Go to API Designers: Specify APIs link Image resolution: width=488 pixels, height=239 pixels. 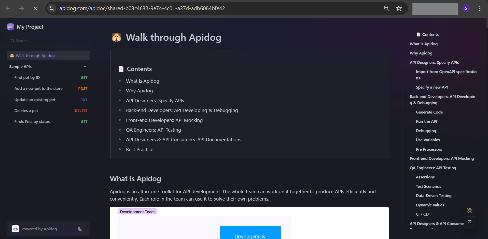pyautogui.click(x=155, y=101)
